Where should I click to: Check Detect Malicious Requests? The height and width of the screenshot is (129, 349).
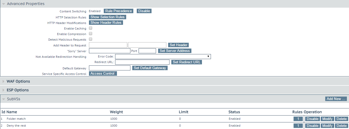click(91, 39)
